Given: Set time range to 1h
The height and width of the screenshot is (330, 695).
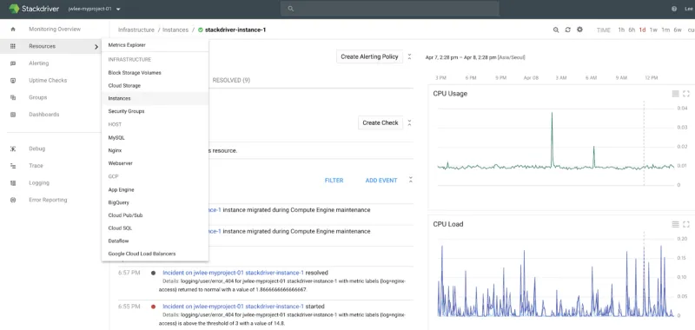Looking at the screenshot, I should tap(621, 30).
